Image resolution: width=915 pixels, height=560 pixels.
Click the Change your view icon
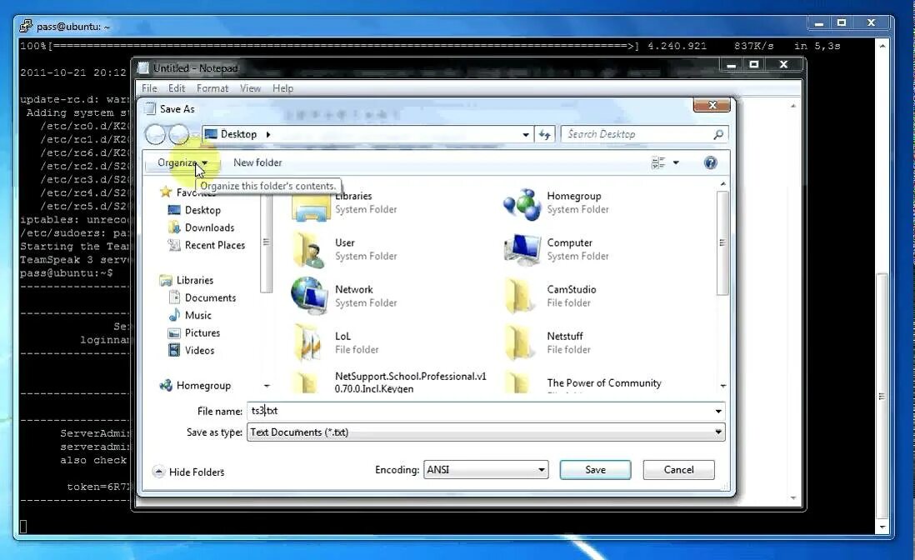(x=657, y=162)
